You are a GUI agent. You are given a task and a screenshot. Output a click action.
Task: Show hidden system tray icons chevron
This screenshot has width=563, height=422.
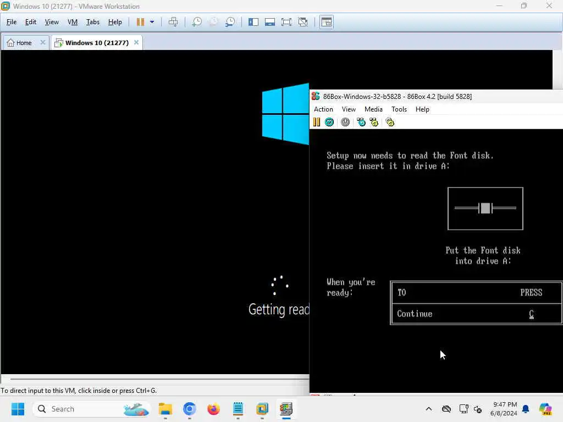(429, 409)
